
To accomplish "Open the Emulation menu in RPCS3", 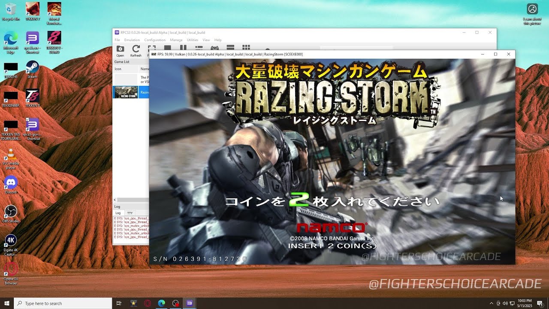I will [132, 40].
